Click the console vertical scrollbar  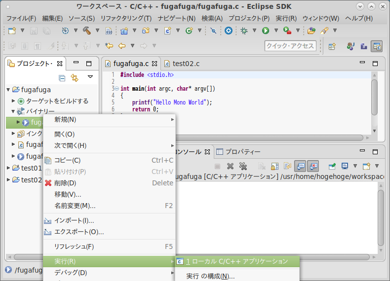coord(381,217)
